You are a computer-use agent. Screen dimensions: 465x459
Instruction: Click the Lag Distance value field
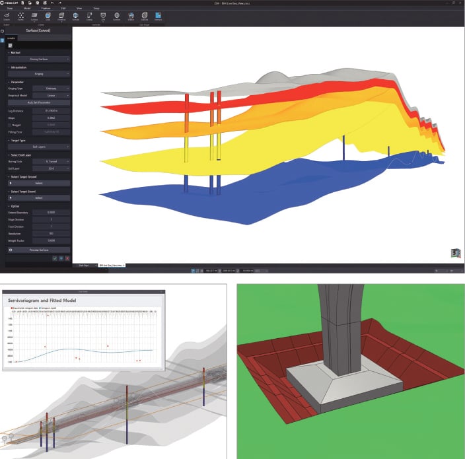pos(51,111)
